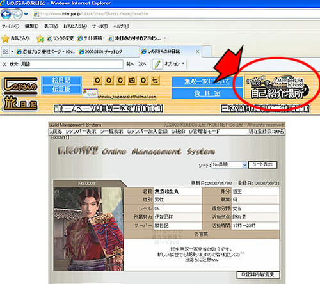The image size is (320, 284).
Task: Switch to the 忍者ブログ 管理ページ tab
Action: pyautogui.click(x=46, y=52)
